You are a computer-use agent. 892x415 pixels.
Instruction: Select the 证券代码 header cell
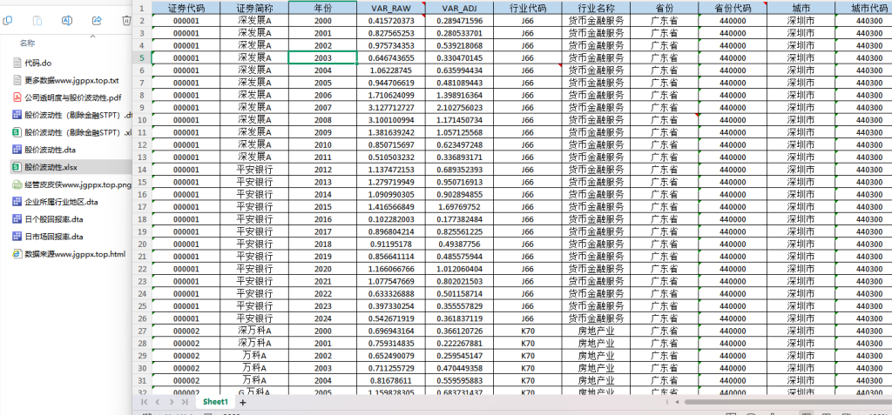click(x=186, y=8)
